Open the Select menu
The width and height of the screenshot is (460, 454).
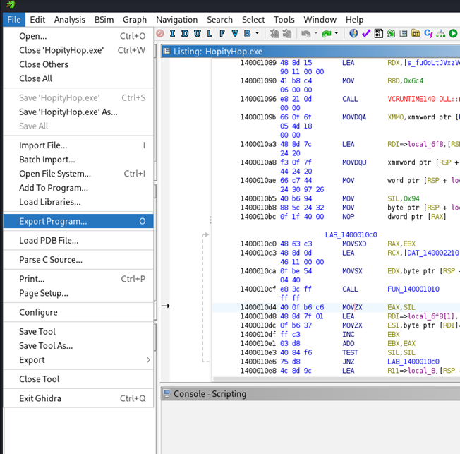click(253, 19)
